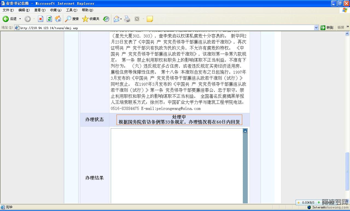Click the address bar URL field

tap(166, 28)
